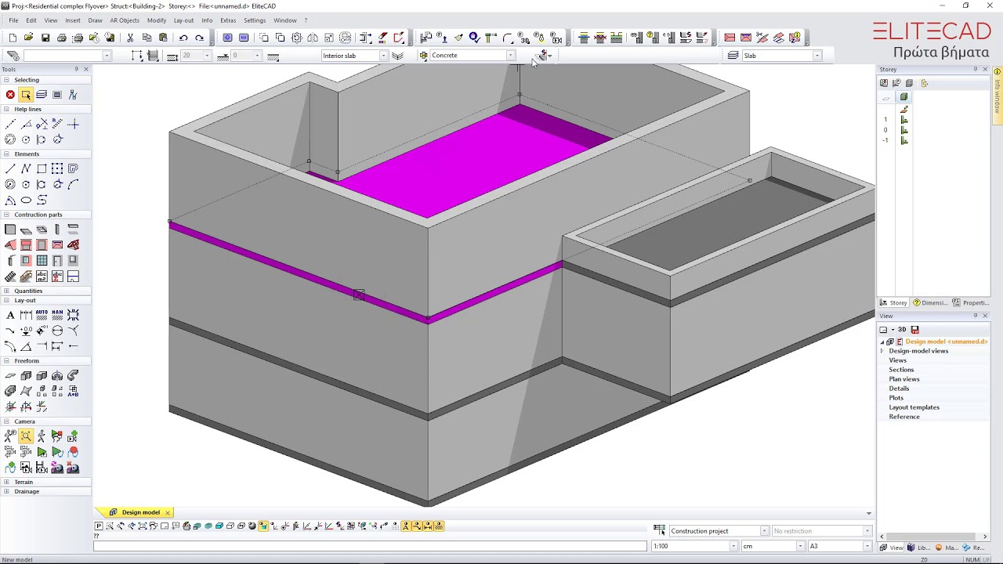1003x564 pixels.
Task: Switch to the Properti... panel tab
Action: click(971, 302)
